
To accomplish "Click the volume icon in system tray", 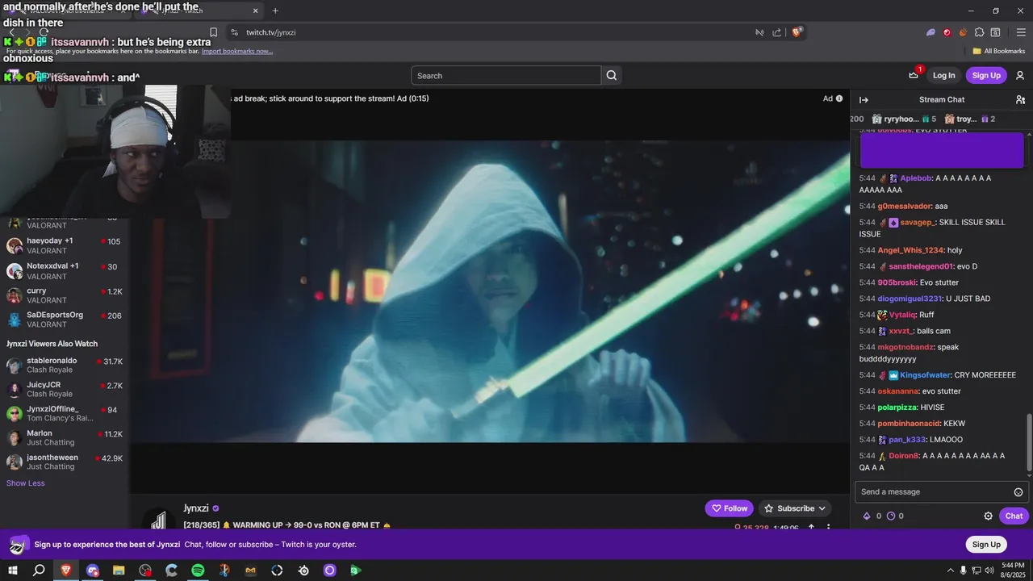I will click(x=990, y=570).
